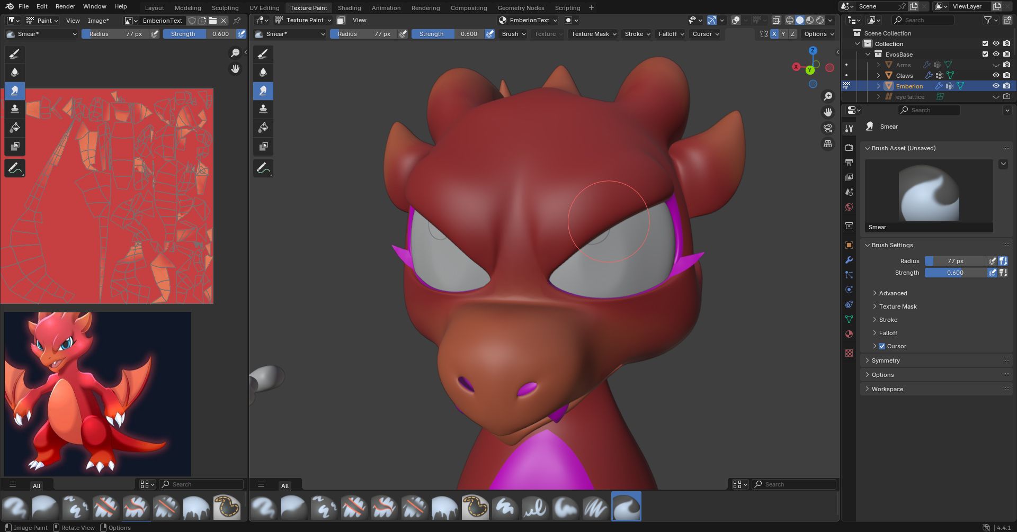Open the Render properties tab
This screenshot has width=1017, height=532.
point(849,148)
